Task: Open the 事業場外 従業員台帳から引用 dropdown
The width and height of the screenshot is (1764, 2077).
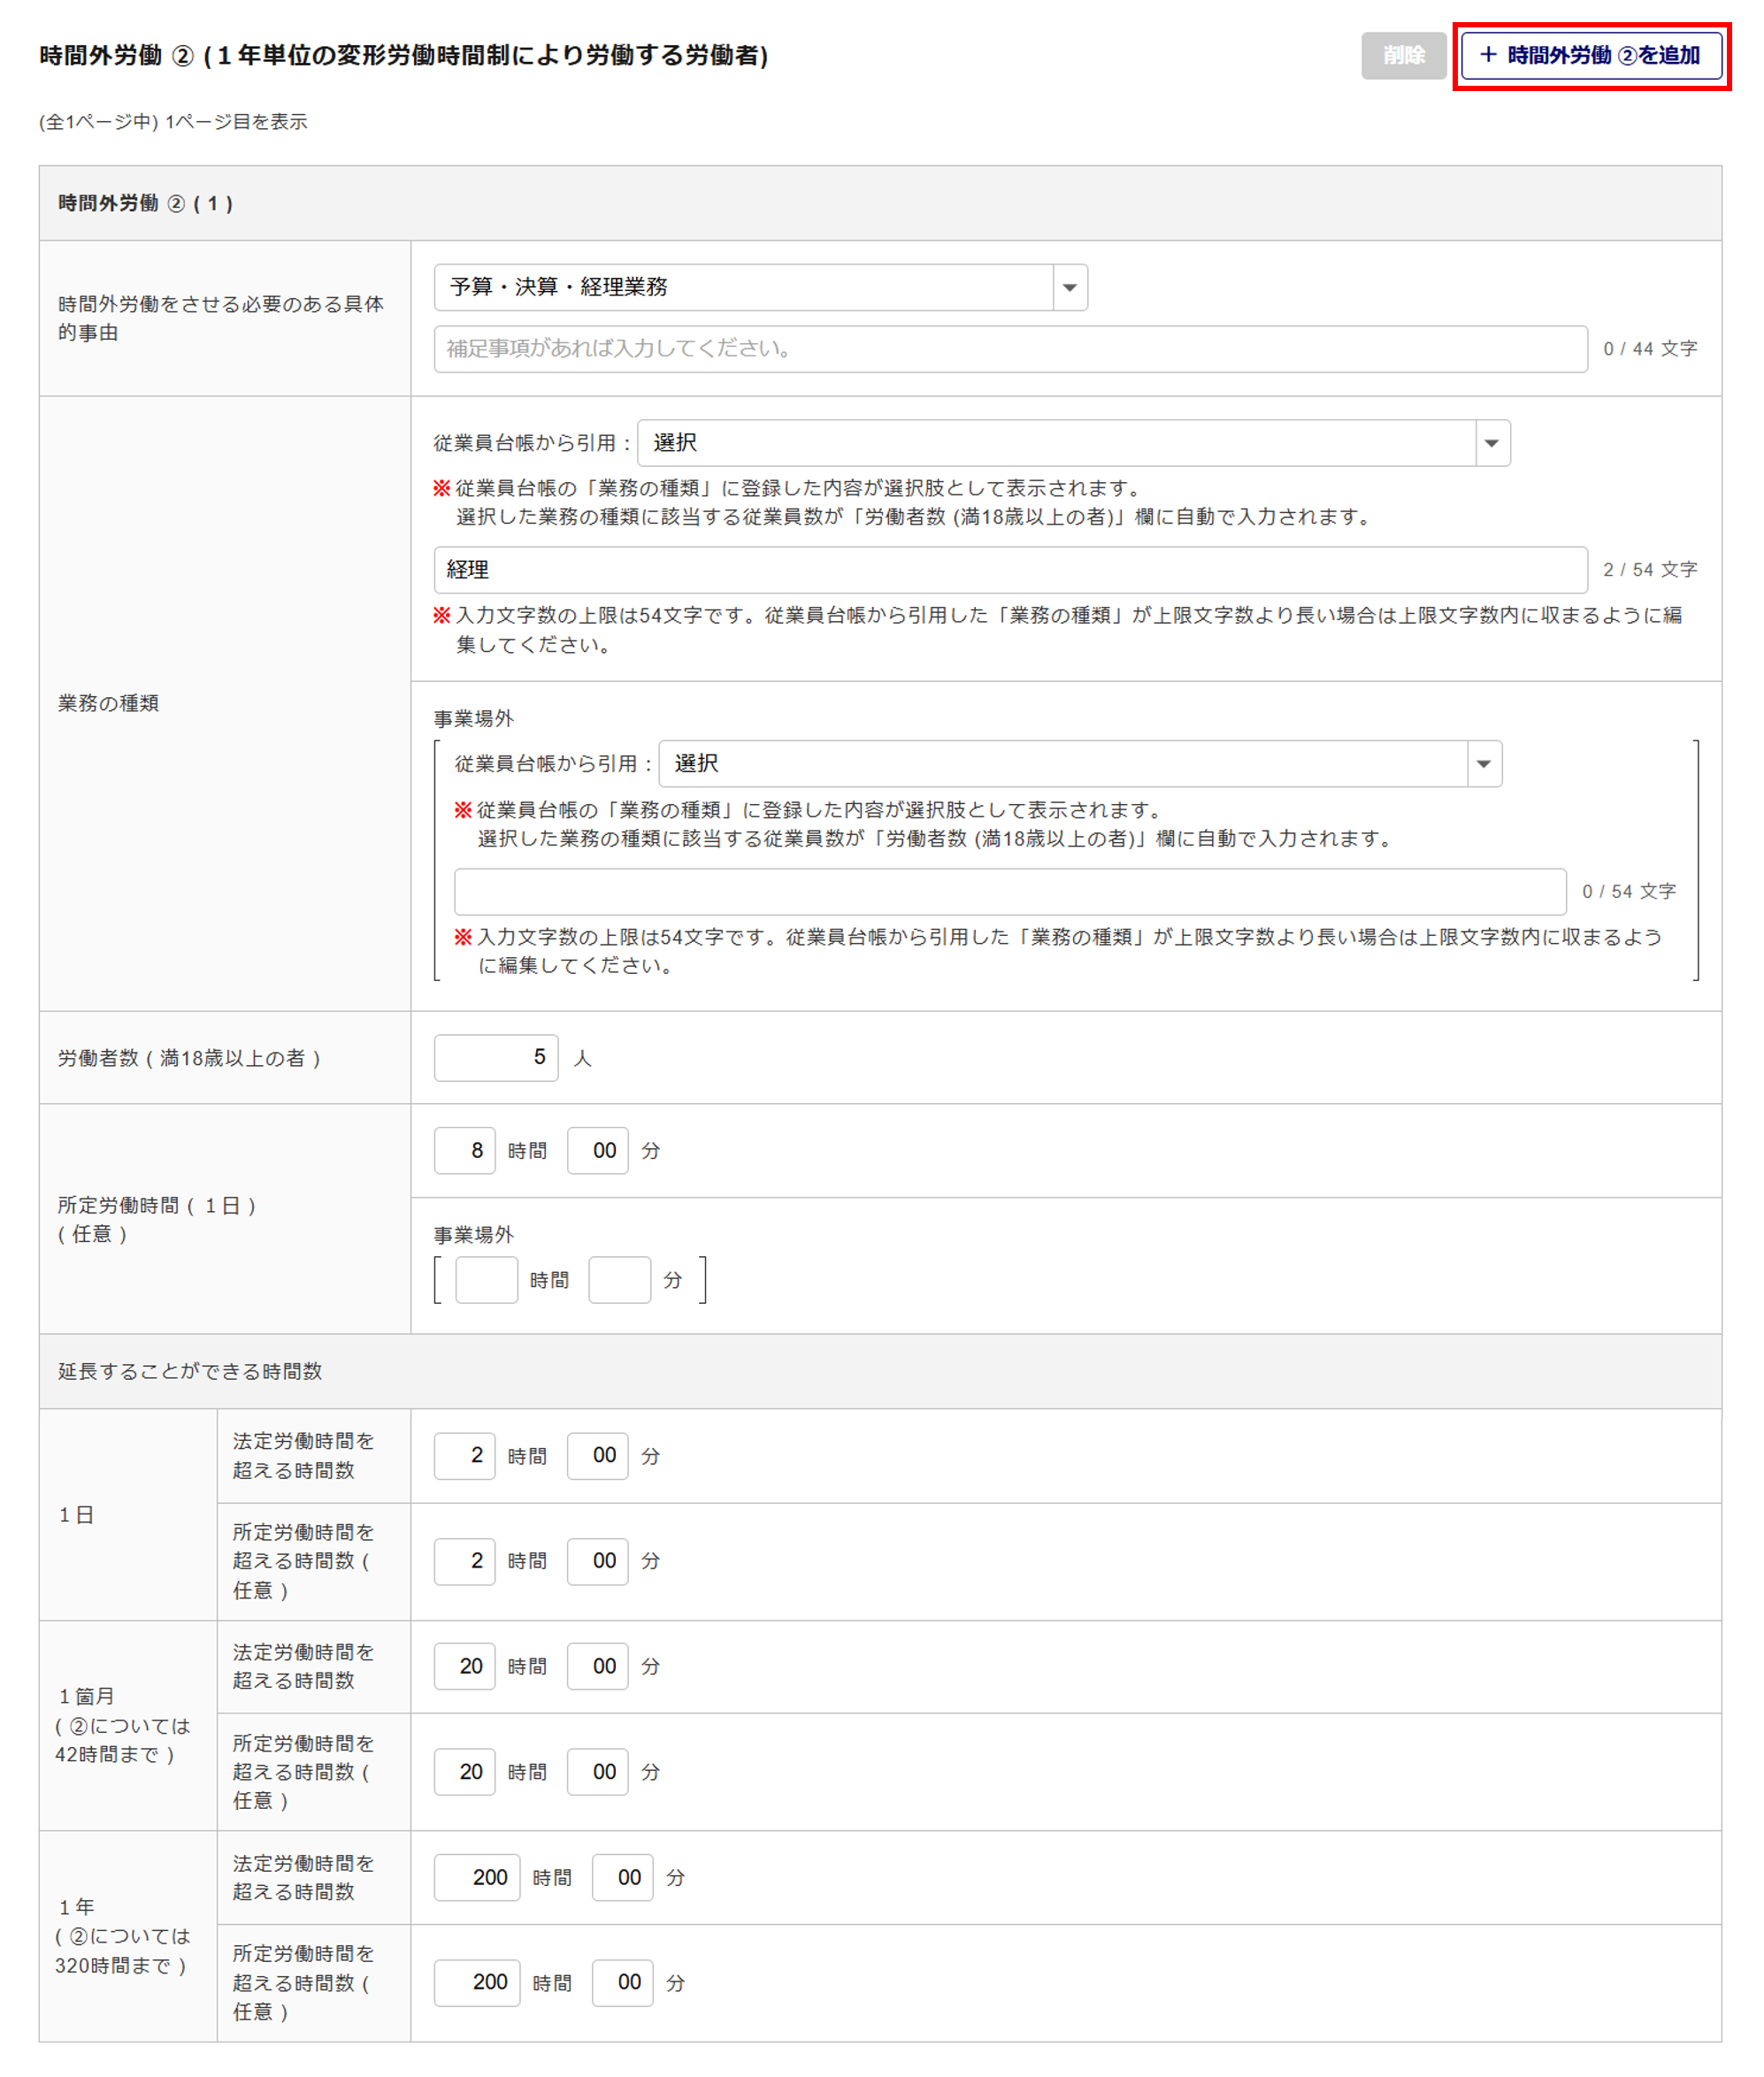Action: [1079, 764]
